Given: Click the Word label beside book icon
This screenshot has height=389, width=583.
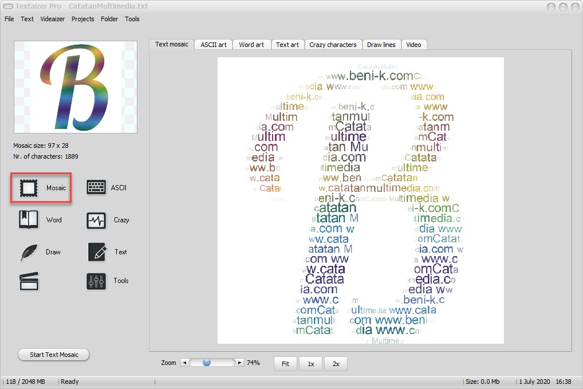Looking at the screenshot, I should 54,220.
